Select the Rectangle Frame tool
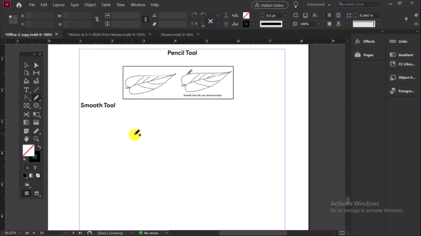The image size is (421, 236). (x=26, y=106)
